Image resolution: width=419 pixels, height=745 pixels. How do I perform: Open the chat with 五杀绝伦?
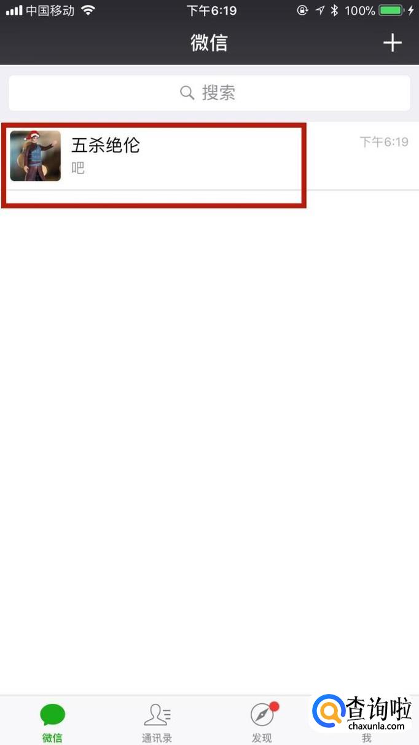click(x=209, y=156)
